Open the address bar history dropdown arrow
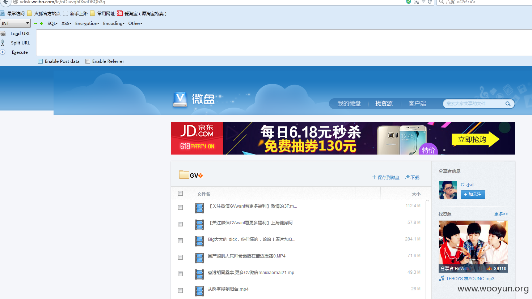This screenshot has width=532, height=299. pos(423,2)
